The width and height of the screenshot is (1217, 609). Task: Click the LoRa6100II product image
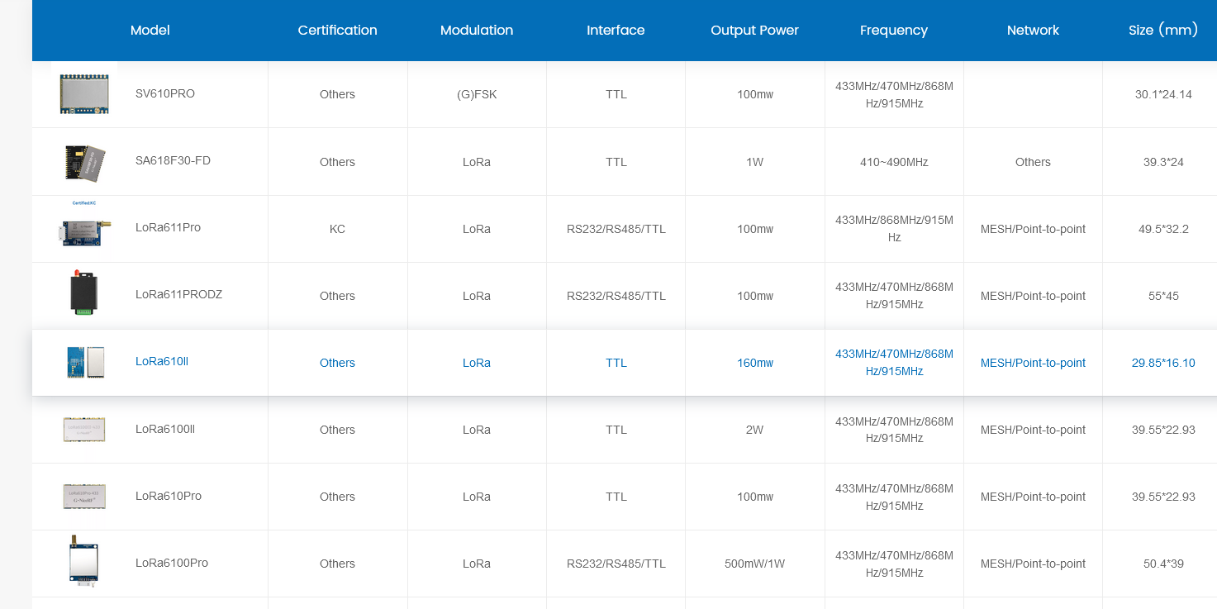point(83,429)
